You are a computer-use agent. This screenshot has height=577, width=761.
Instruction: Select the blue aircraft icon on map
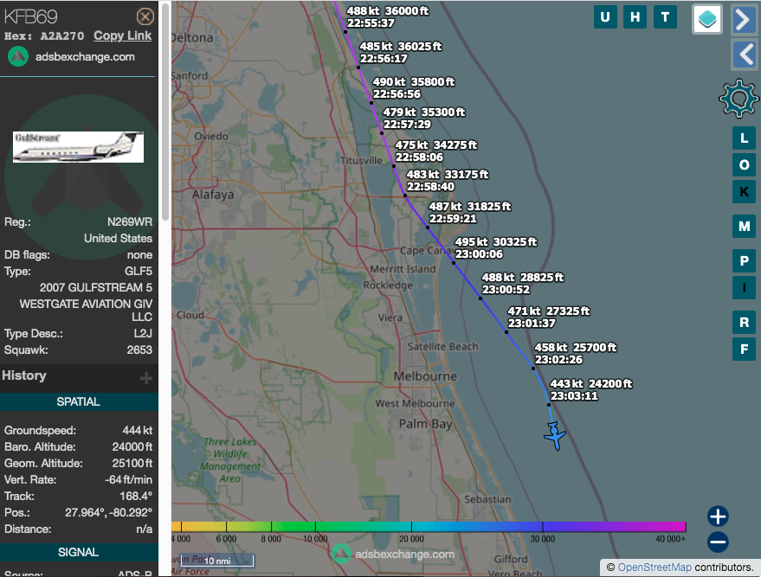click(x=554, y=435)
